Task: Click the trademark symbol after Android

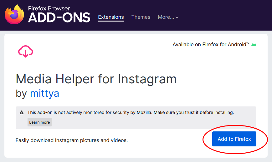Action: [248, 43]
